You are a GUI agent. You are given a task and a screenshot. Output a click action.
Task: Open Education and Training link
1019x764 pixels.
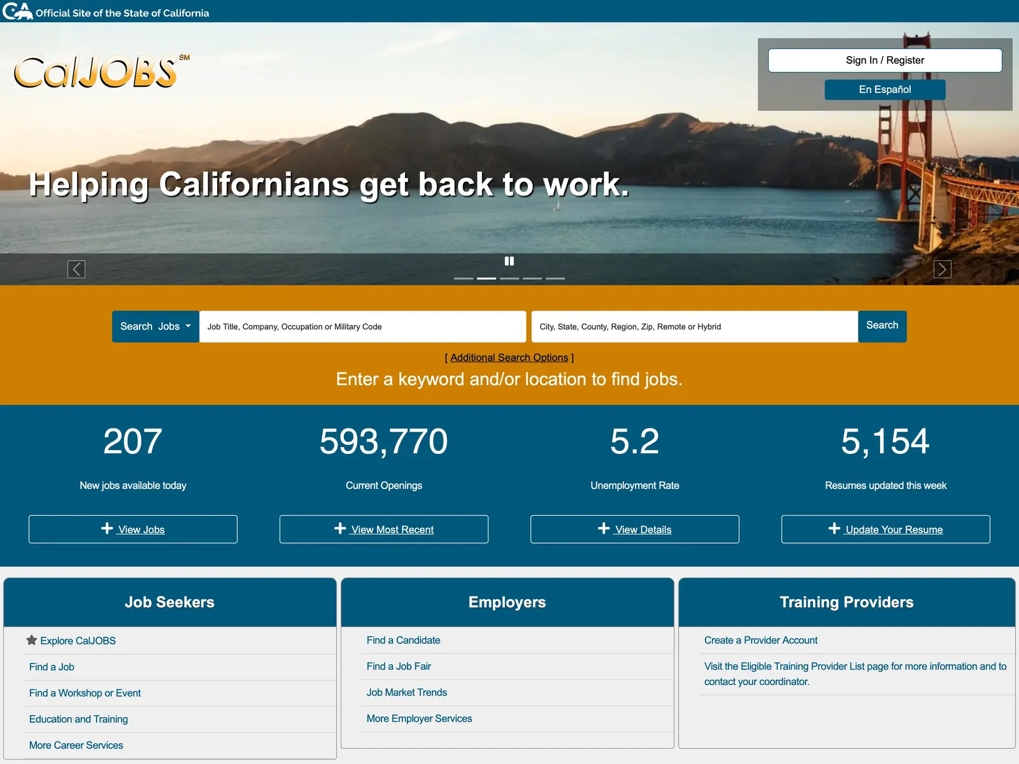(x=78, y=719)
